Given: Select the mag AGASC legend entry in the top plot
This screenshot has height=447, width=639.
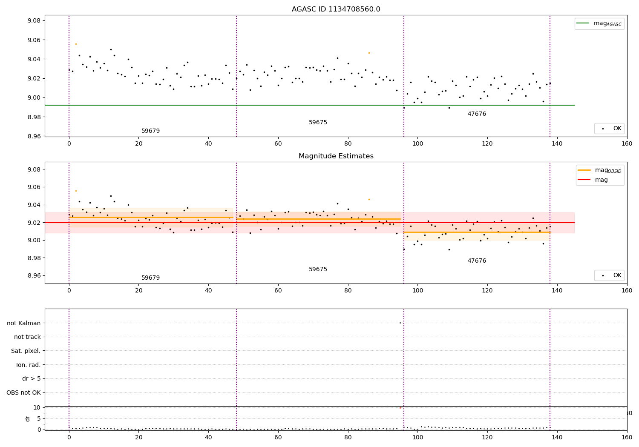Looking at the screenshot, I should click(599, 24).
